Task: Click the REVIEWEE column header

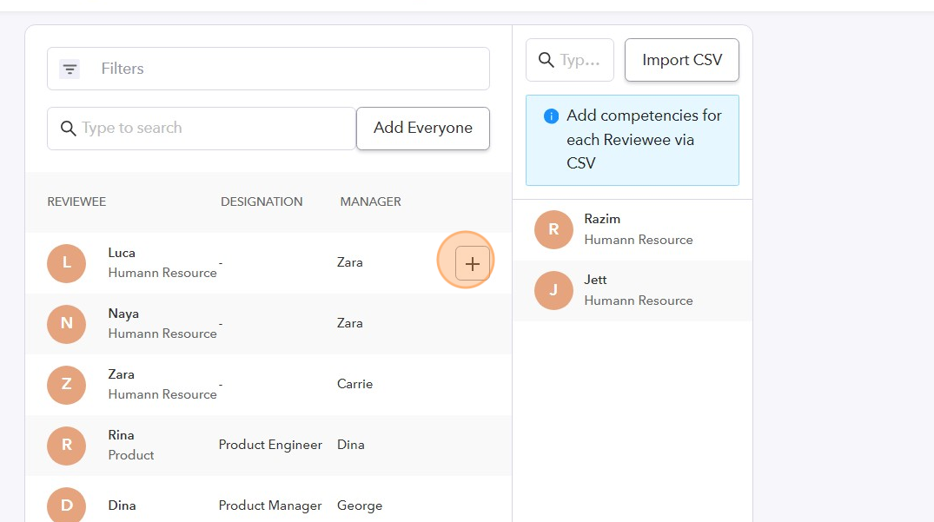Action: (76, 202)
